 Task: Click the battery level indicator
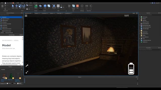pyautogui.click(x=131, y=68)
